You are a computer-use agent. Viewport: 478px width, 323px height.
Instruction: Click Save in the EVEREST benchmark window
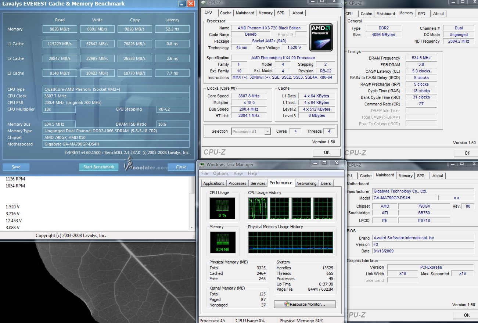coord(16,167)
